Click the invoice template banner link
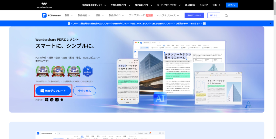The image size is (276, 139). (x=137, y=24)
